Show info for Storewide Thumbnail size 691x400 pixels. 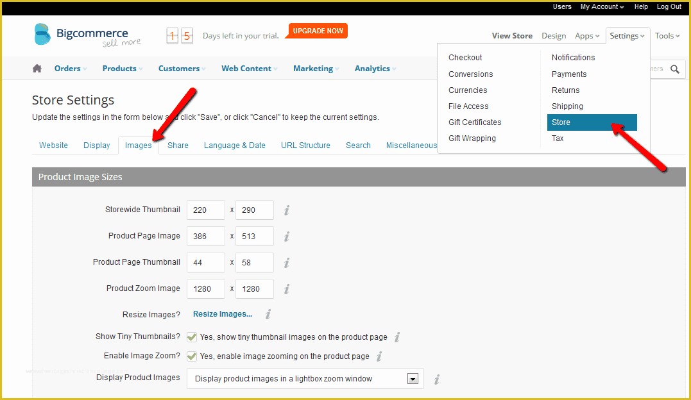pyautogui.click(x=287, y=210)
